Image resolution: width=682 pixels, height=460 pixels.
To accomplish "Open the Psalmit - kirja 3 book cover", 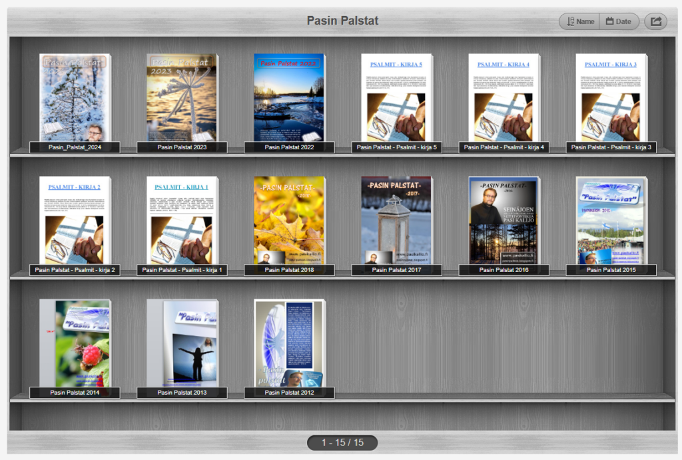I will click(x=611, y=97).
